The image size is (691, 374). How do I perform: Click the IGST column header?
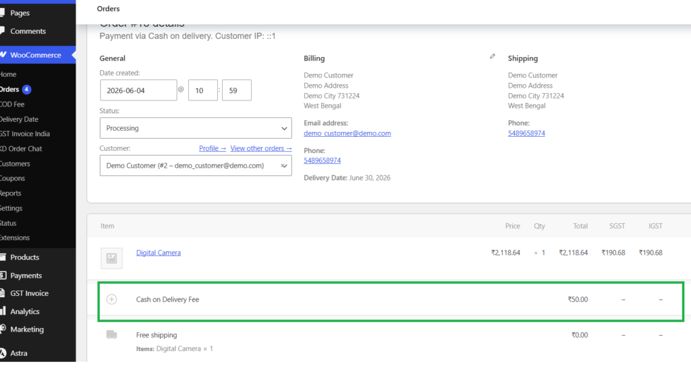point(655,226)
